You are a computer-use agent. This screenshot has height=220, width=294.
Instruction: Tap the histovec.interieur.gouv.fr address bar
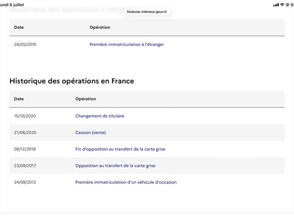point(147,12)
